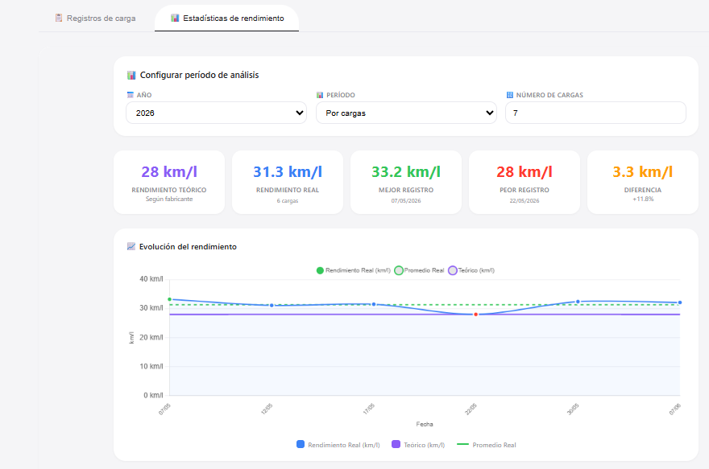This screenshot has height=469, width=709.
Task: Click the 10 km/l axis label
Action: coord(151,366)
